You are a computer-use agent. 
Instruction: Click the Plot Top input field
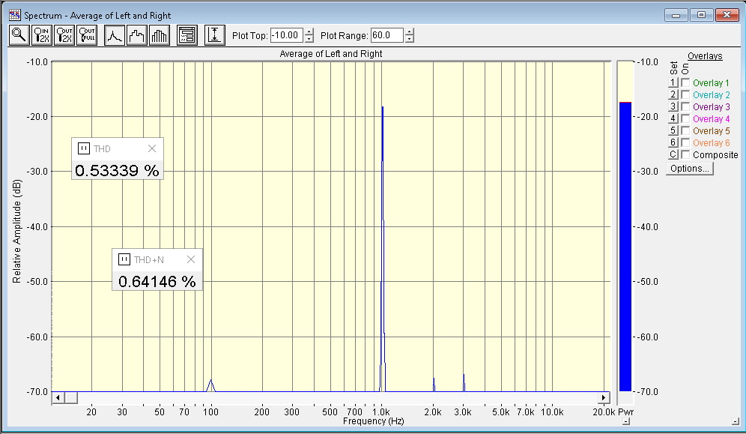[286, 35]
